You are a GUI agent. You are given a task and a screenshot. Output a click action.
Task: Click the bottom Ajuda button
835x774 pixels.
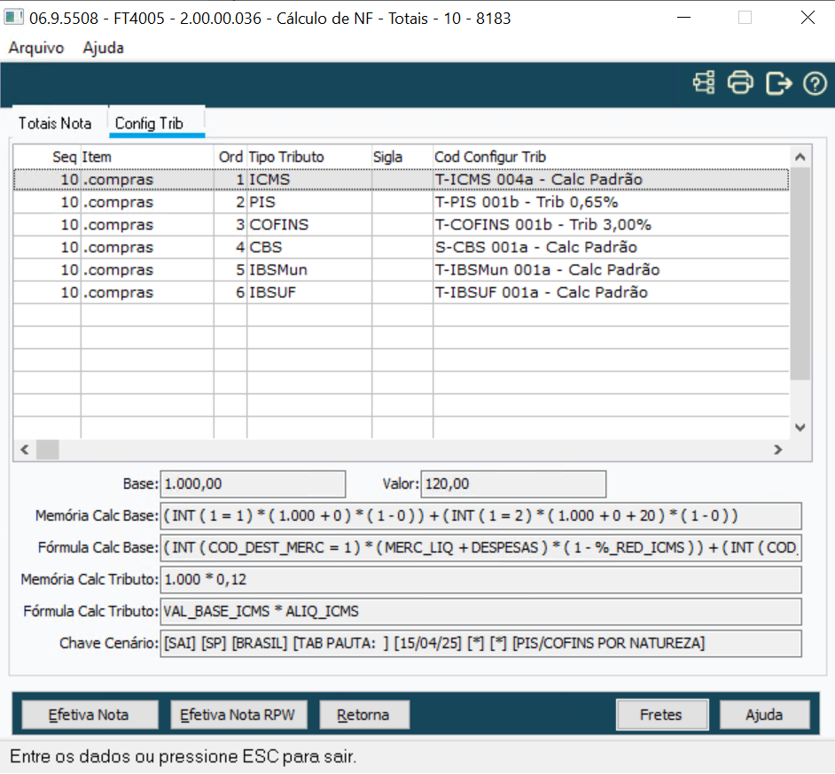pos(764,715)
